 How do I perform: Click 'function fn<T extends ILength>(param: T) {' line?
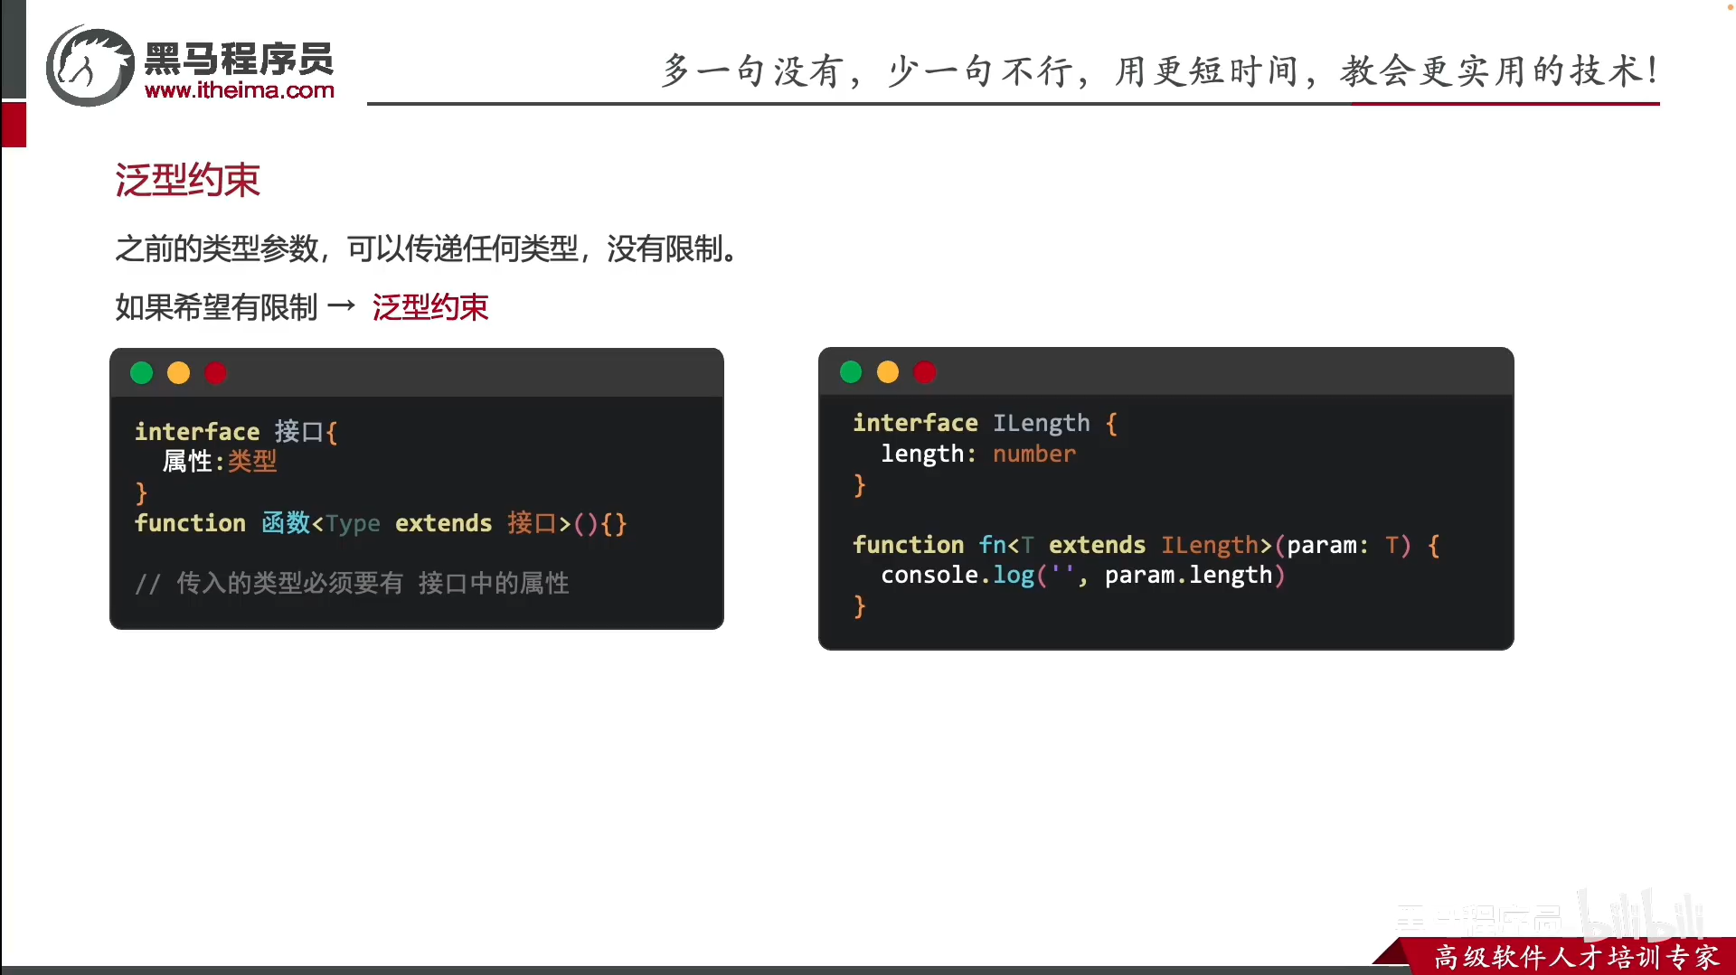tap(1146, 545)
